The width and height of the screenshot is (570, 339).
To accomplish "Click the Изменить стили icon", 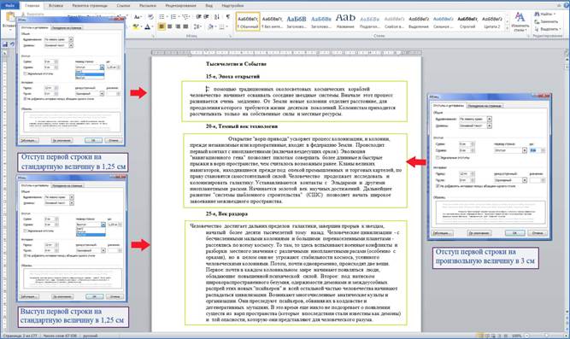I will coord(520,21).
